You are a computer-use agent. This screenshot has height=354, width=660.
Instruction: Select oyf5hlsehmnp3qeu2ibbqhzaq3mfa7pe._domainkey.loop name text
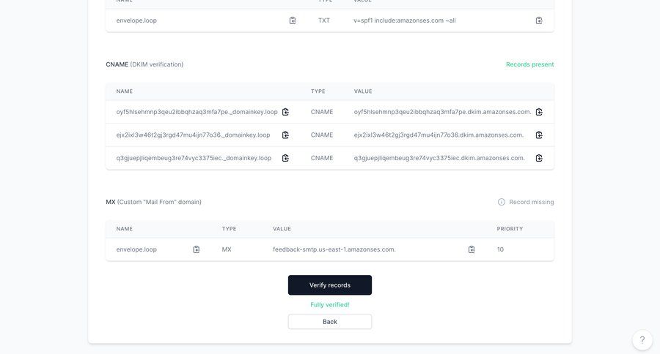point(197,112)
